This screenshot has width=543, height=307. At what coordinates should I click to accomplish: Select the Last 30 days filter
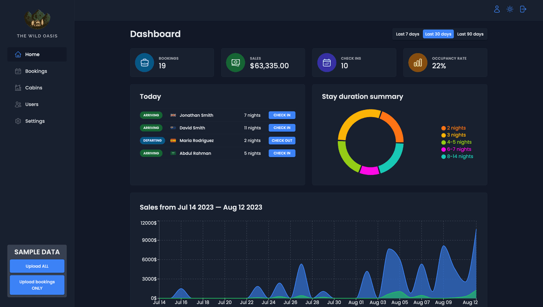[438, 34]
